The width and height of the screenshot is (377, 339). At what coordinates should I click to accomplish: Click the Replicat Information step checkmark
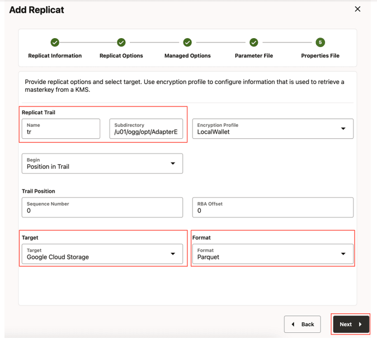pos(55,43)
